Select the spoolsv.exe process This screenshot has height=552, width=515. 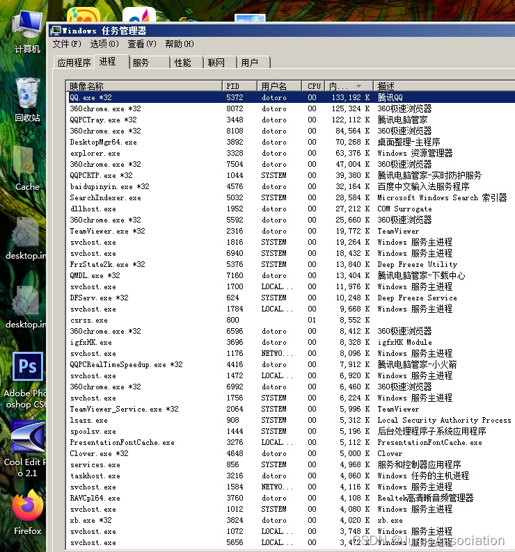(291, 431)
